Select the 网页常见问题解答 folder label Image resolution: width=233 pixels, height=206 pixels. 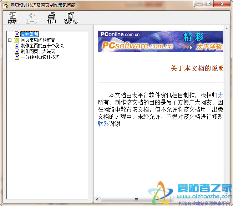pyautogui.click(x=38, y=40)
